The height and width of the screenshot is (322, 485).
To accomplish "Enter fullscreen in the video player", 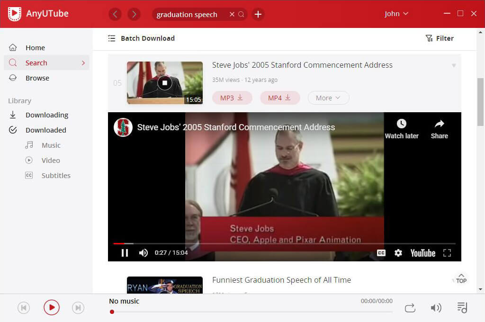I will tap(447, 253).
